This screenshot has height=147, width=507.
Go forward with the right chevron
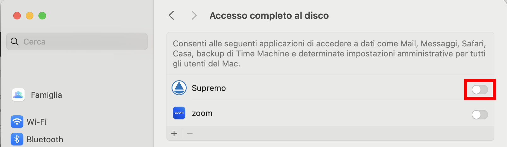point(194,15)
